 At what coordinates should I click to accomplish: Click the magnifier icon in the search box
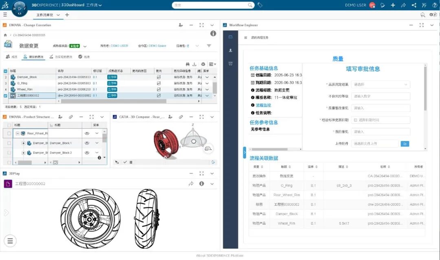tap(250, 5)
